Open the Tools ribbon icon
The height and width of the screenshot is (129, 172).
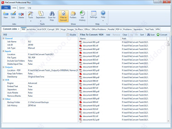click(x=31, y=13)
